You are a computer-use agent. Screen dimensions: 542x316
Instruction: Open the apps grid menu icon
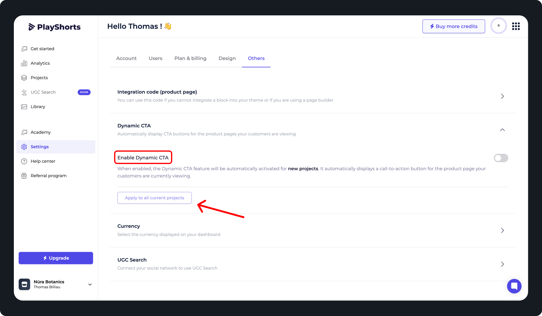(x=516, y=26)
